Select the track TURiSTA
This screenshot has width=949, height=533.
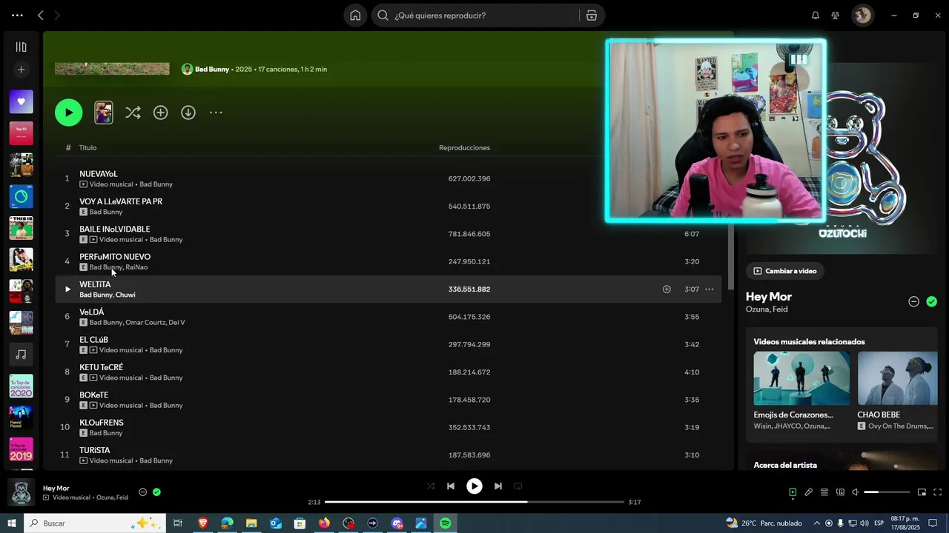tap(388, 455)
